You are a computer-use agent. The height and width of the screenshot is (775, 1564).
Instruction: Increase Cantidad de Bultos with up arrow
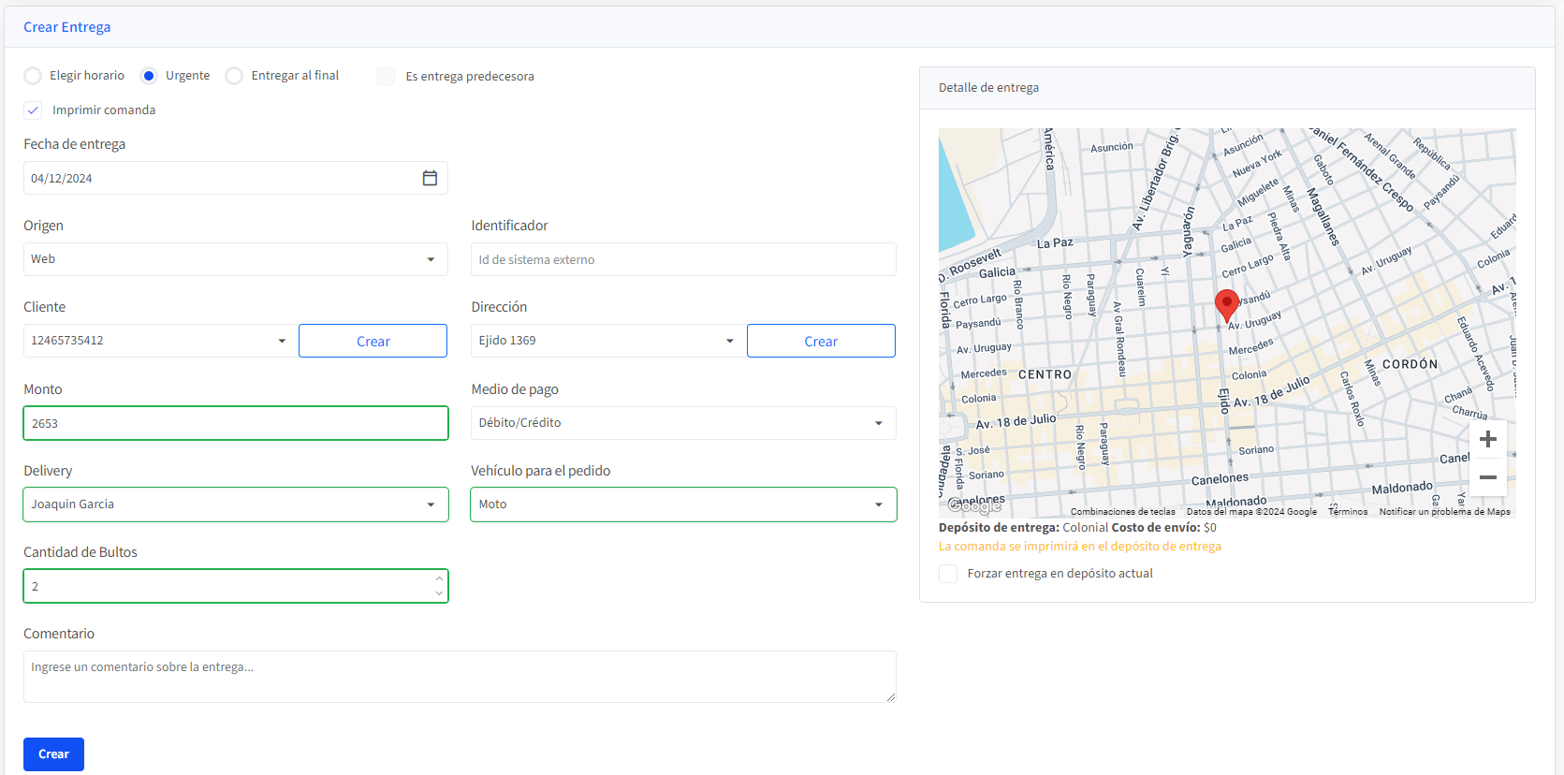439,578
